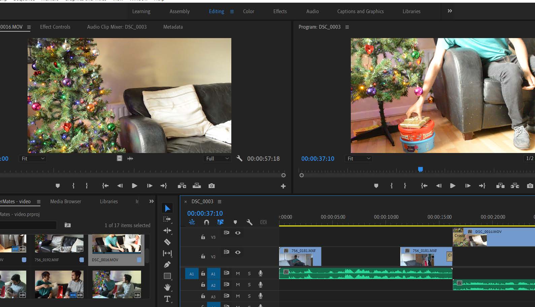Open Media Browser tab
The width and height of the screenshot is (535, 307).
click(66, 202)
